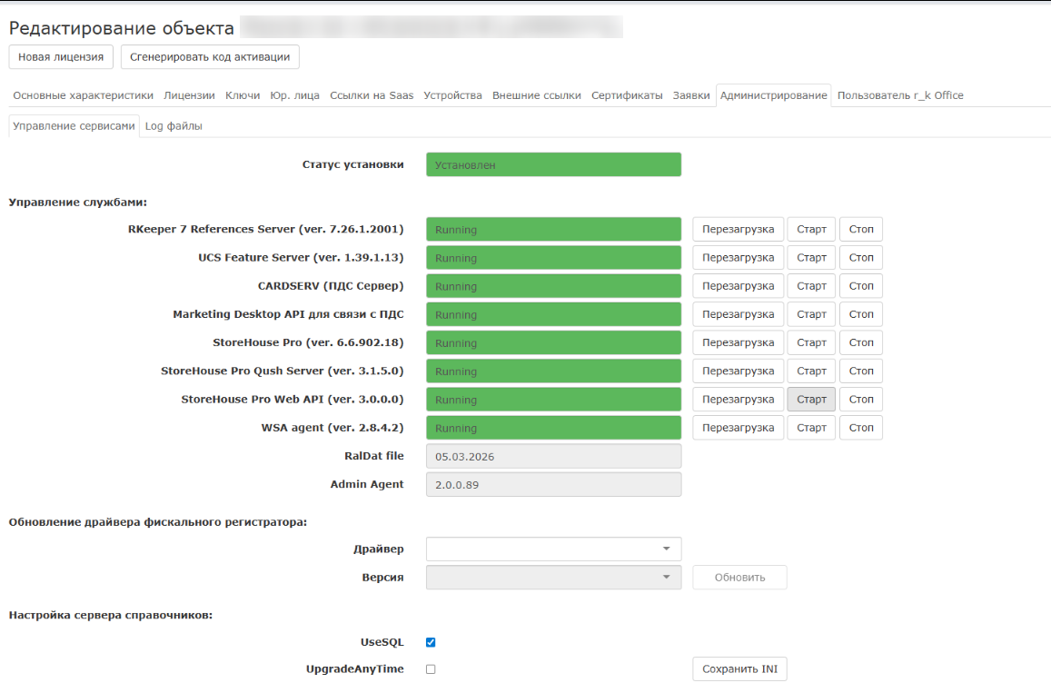Image resolution: width=1051 pixels, height=683 pixels.
Task: Expand the Драйвер dropdown list
Action: 553,549
